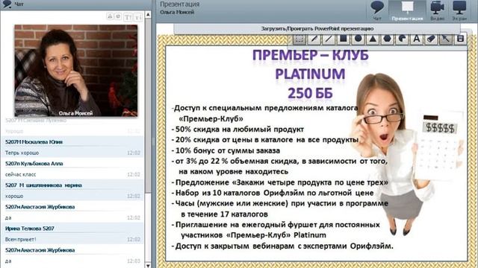The width and height of the screenshot is (478, 268).
Task: Select the arrow pointer tool
Action: [x=446, y=39]
